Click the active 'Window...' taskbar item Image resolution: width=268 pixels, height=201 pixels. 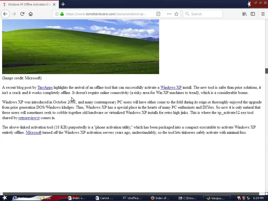[x=217, y=198]
